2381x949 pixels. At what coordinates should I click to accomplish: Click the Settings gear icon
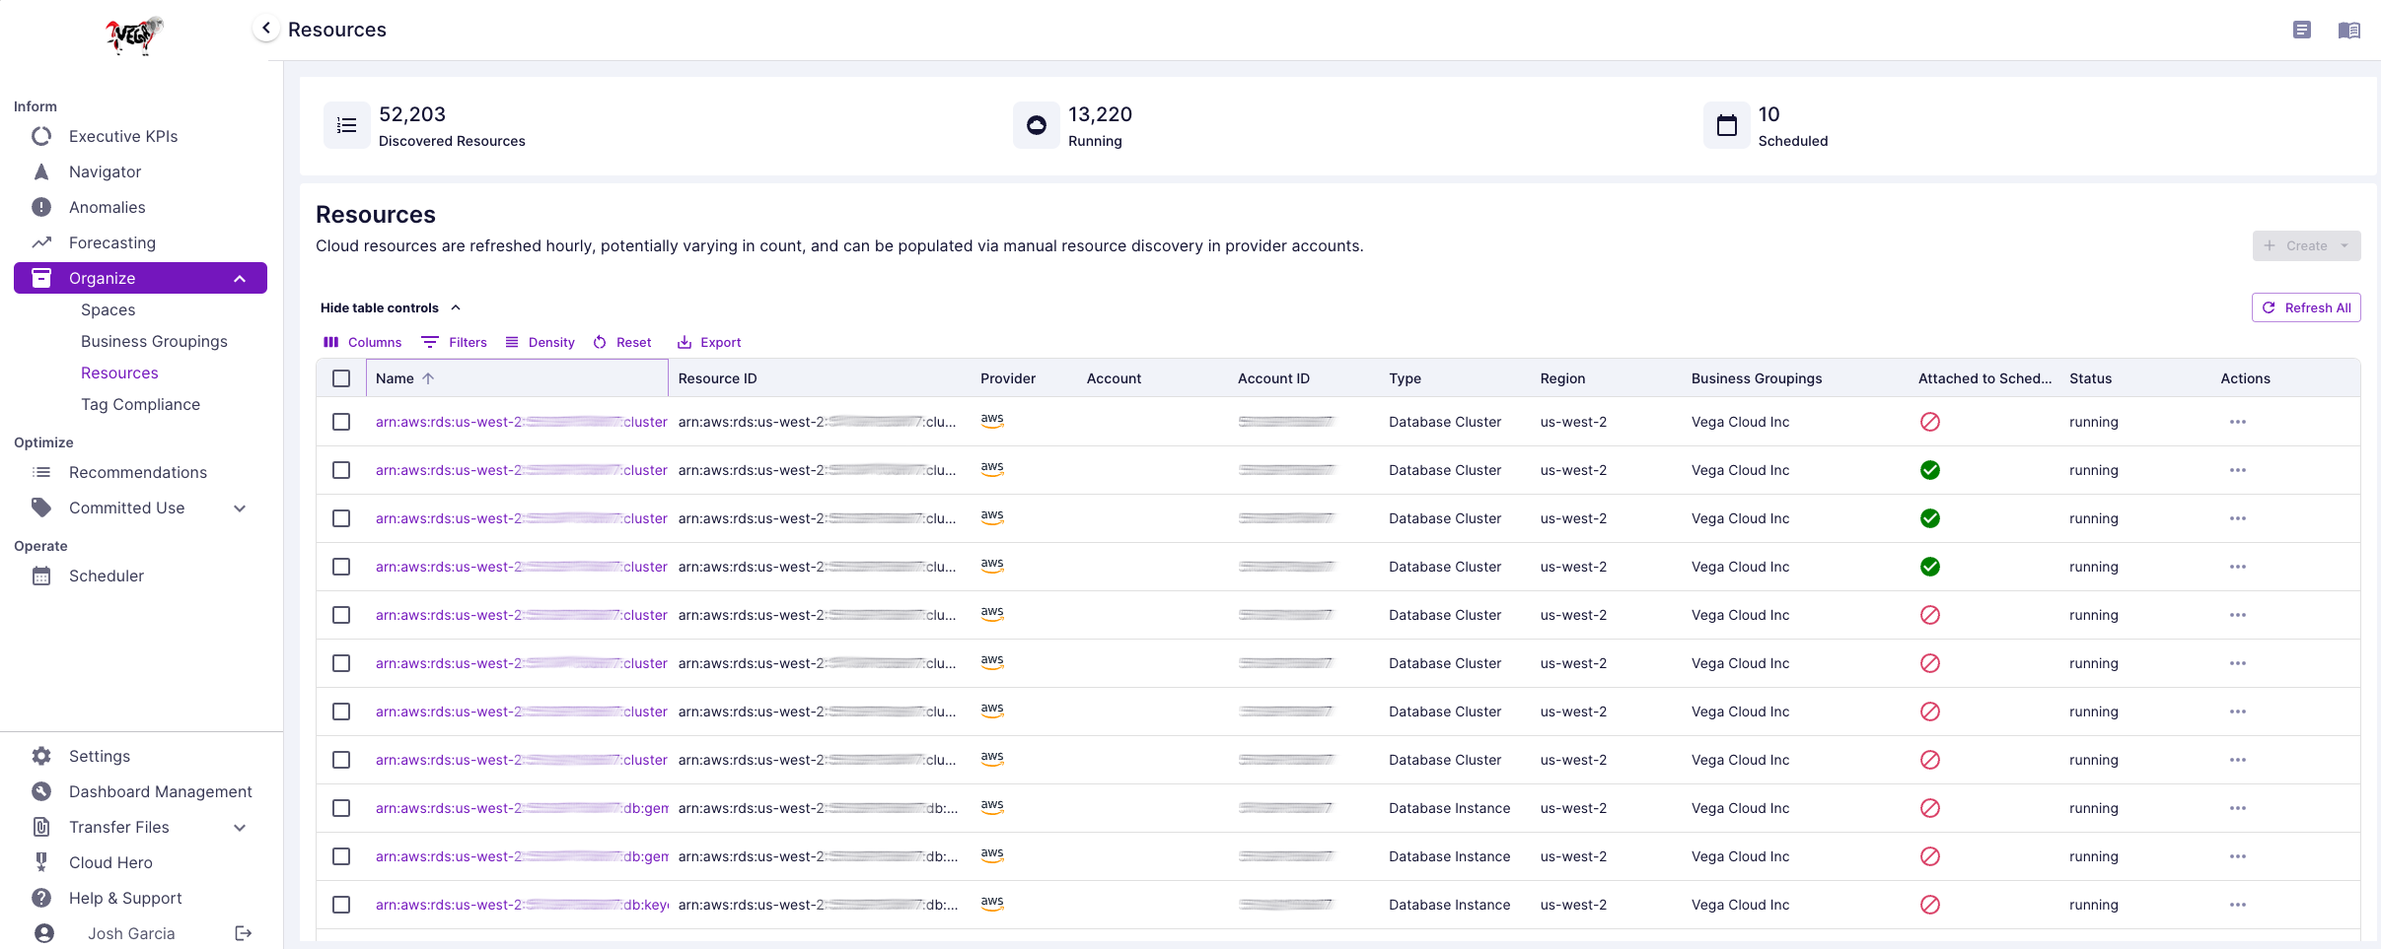tap(41, 756)
